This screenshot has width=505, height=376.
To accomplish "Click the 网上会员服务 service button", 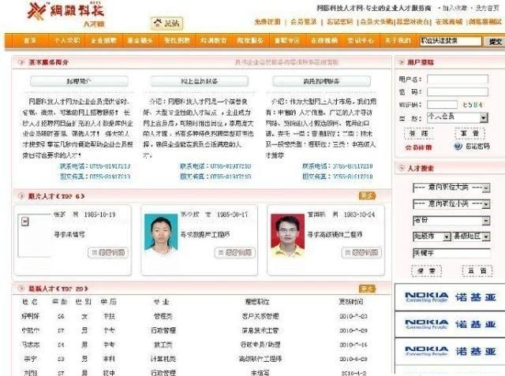I will coord(200,81).
